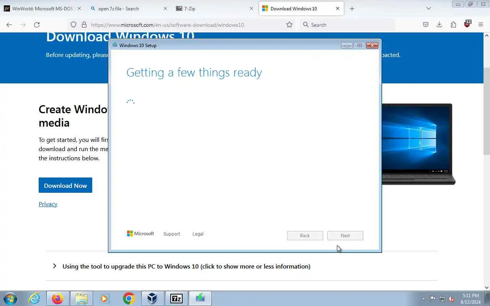This screenshot has height=306, width=490.
Task: Go back in Firefox history
Action: tap(9, 24)
